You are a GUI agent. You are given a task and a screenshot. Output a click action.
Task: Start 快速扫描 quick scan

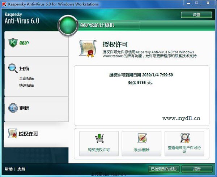[26, 85]
